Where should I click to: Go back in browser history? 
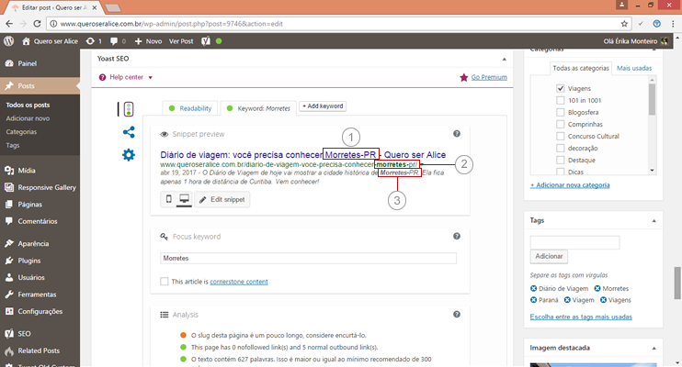pos(9,24)
